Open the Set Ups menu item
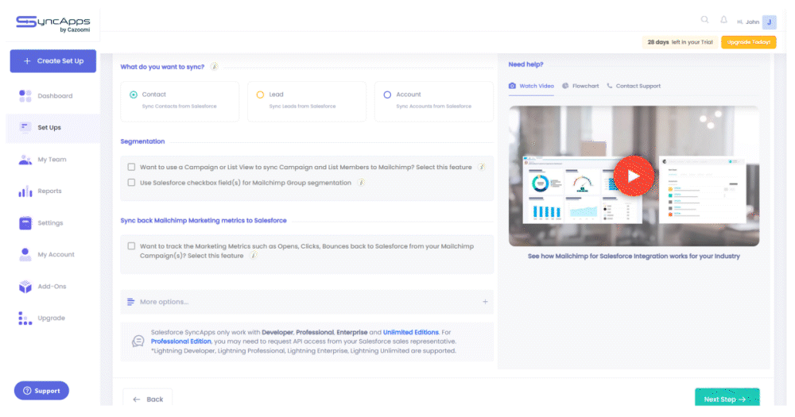This screenshot has height=417, width=795. pyautogui.click(x=52, y=128)
